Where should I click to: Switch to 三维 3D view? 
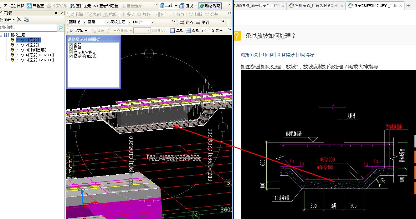tap(166, 6)
